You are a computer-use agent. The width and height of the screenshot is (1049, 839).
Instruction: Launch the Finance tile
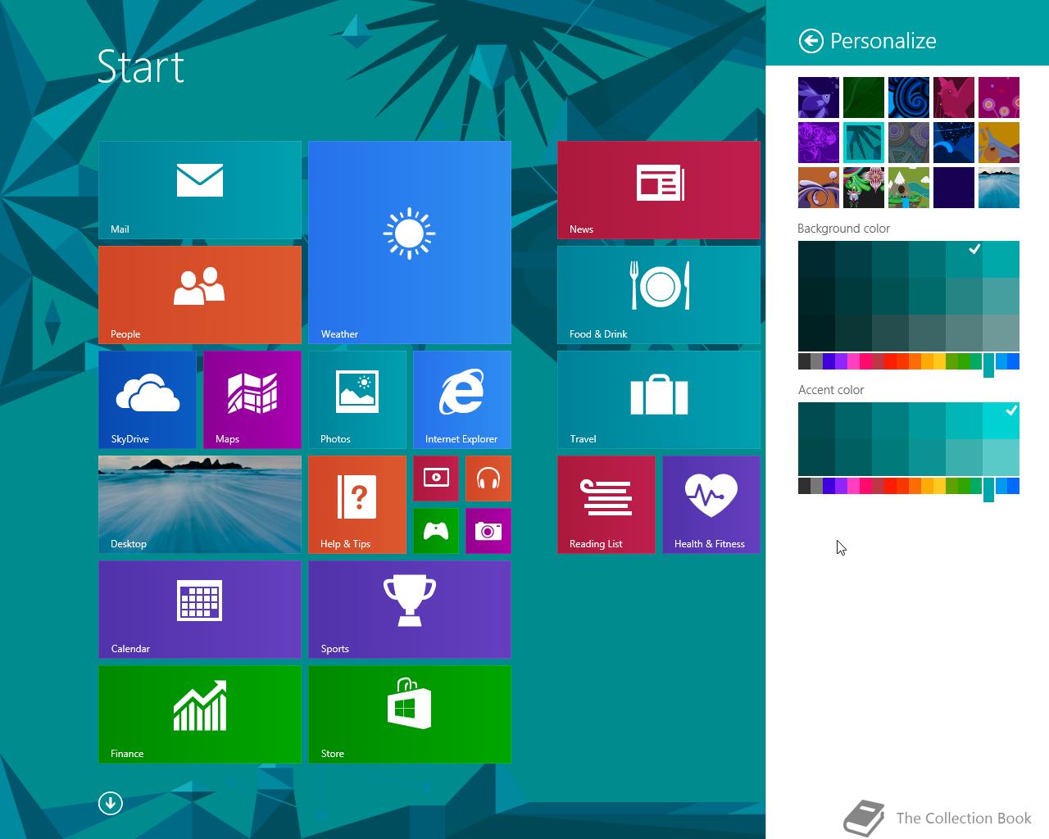(x=200, y=714)
